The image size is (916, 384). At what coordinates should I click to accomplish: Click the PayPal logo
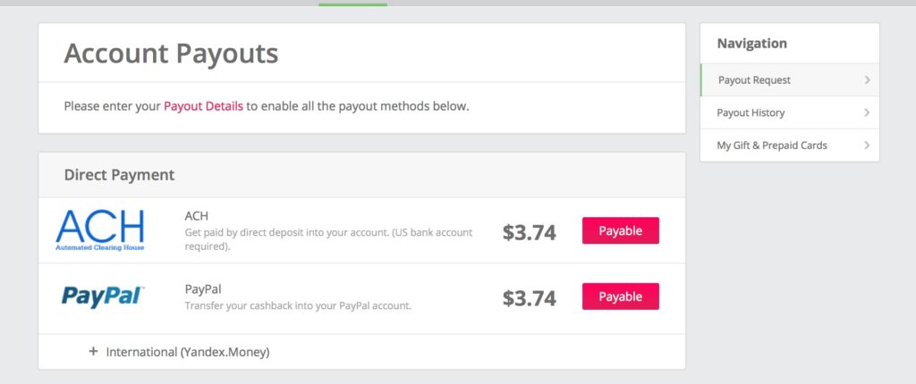[103, 296]
